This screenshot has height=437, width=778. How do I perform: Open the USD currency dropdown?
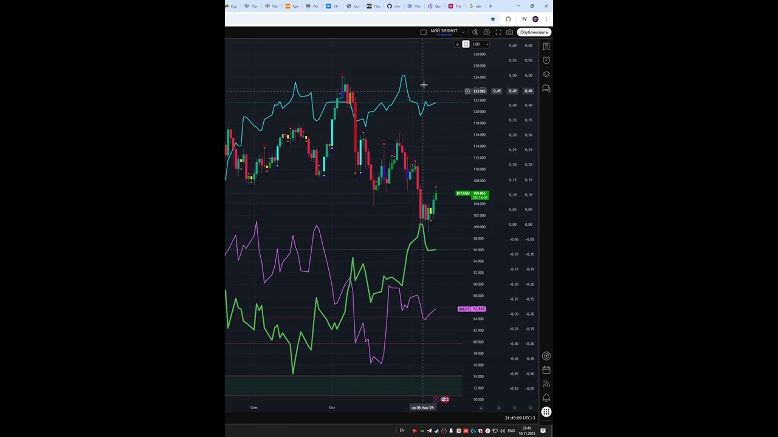click(x=481, y=44)
